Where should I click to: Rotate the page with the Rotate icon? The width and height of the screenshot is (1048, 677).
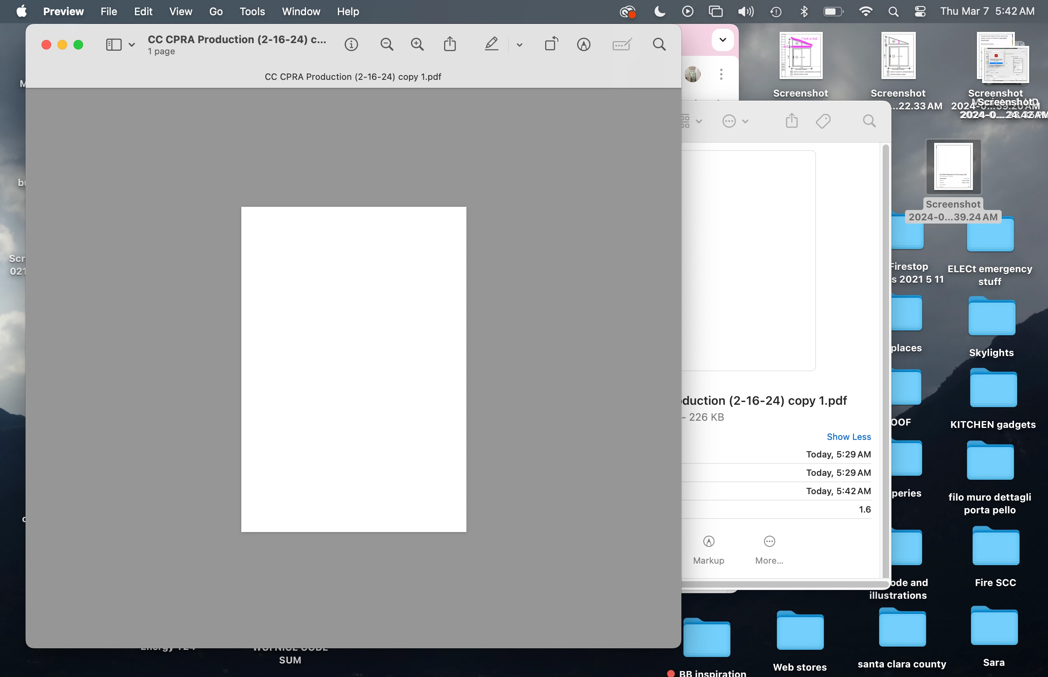(x=551, y=44)
